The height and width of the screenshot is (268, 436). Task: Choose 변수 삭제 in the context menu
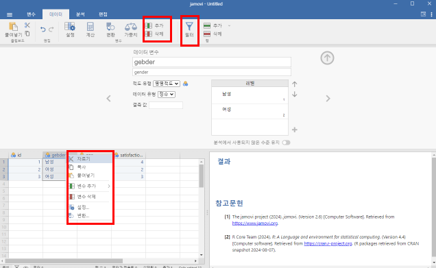[90, 197]
